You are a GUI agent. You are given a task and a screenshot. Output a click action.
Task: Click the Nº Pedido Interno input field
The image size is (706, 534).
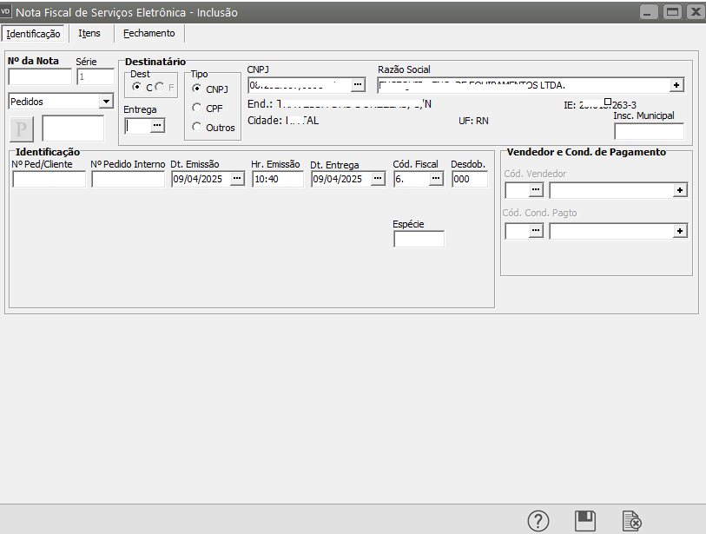pos(128,179)
